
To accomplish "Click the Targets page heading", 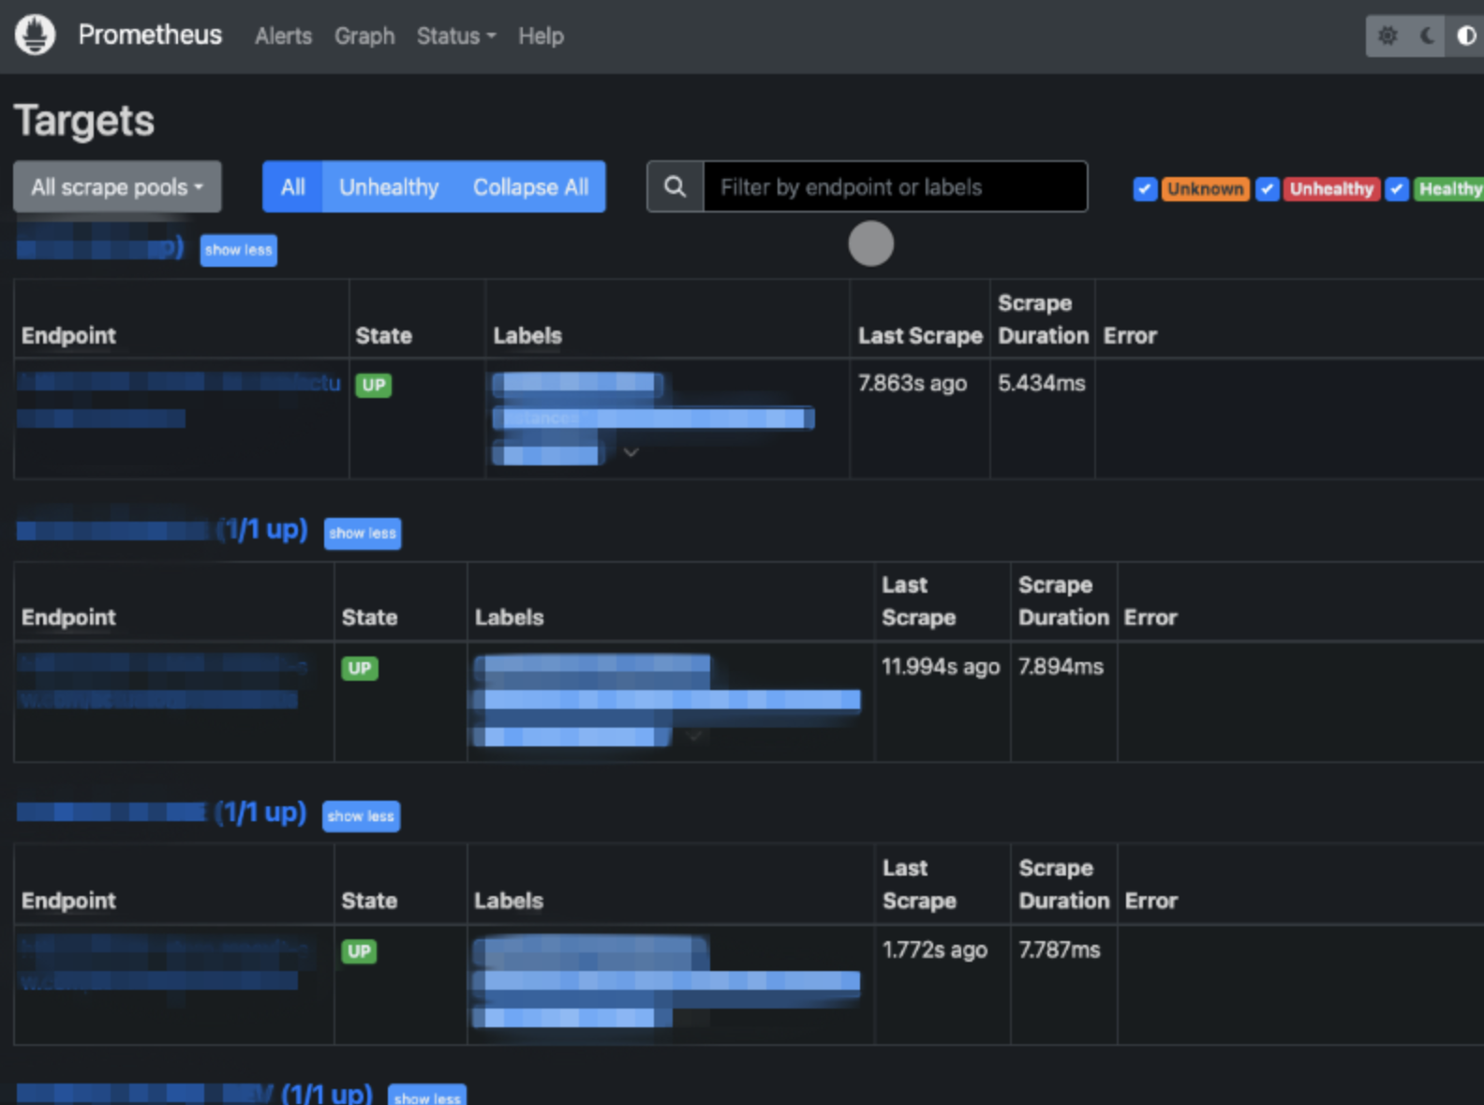I will tap(84, 121).
